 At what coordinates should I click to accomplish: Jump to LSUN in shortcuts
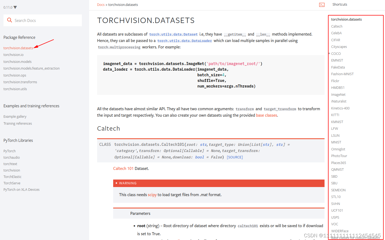pyautogui.click(x=335, y=136)
